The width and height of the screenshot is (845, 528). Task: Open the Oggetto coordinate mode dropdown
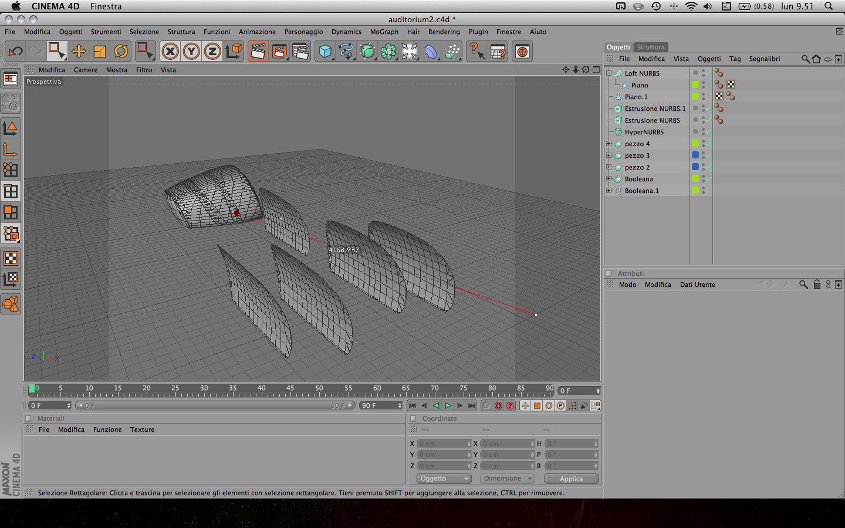444,479
